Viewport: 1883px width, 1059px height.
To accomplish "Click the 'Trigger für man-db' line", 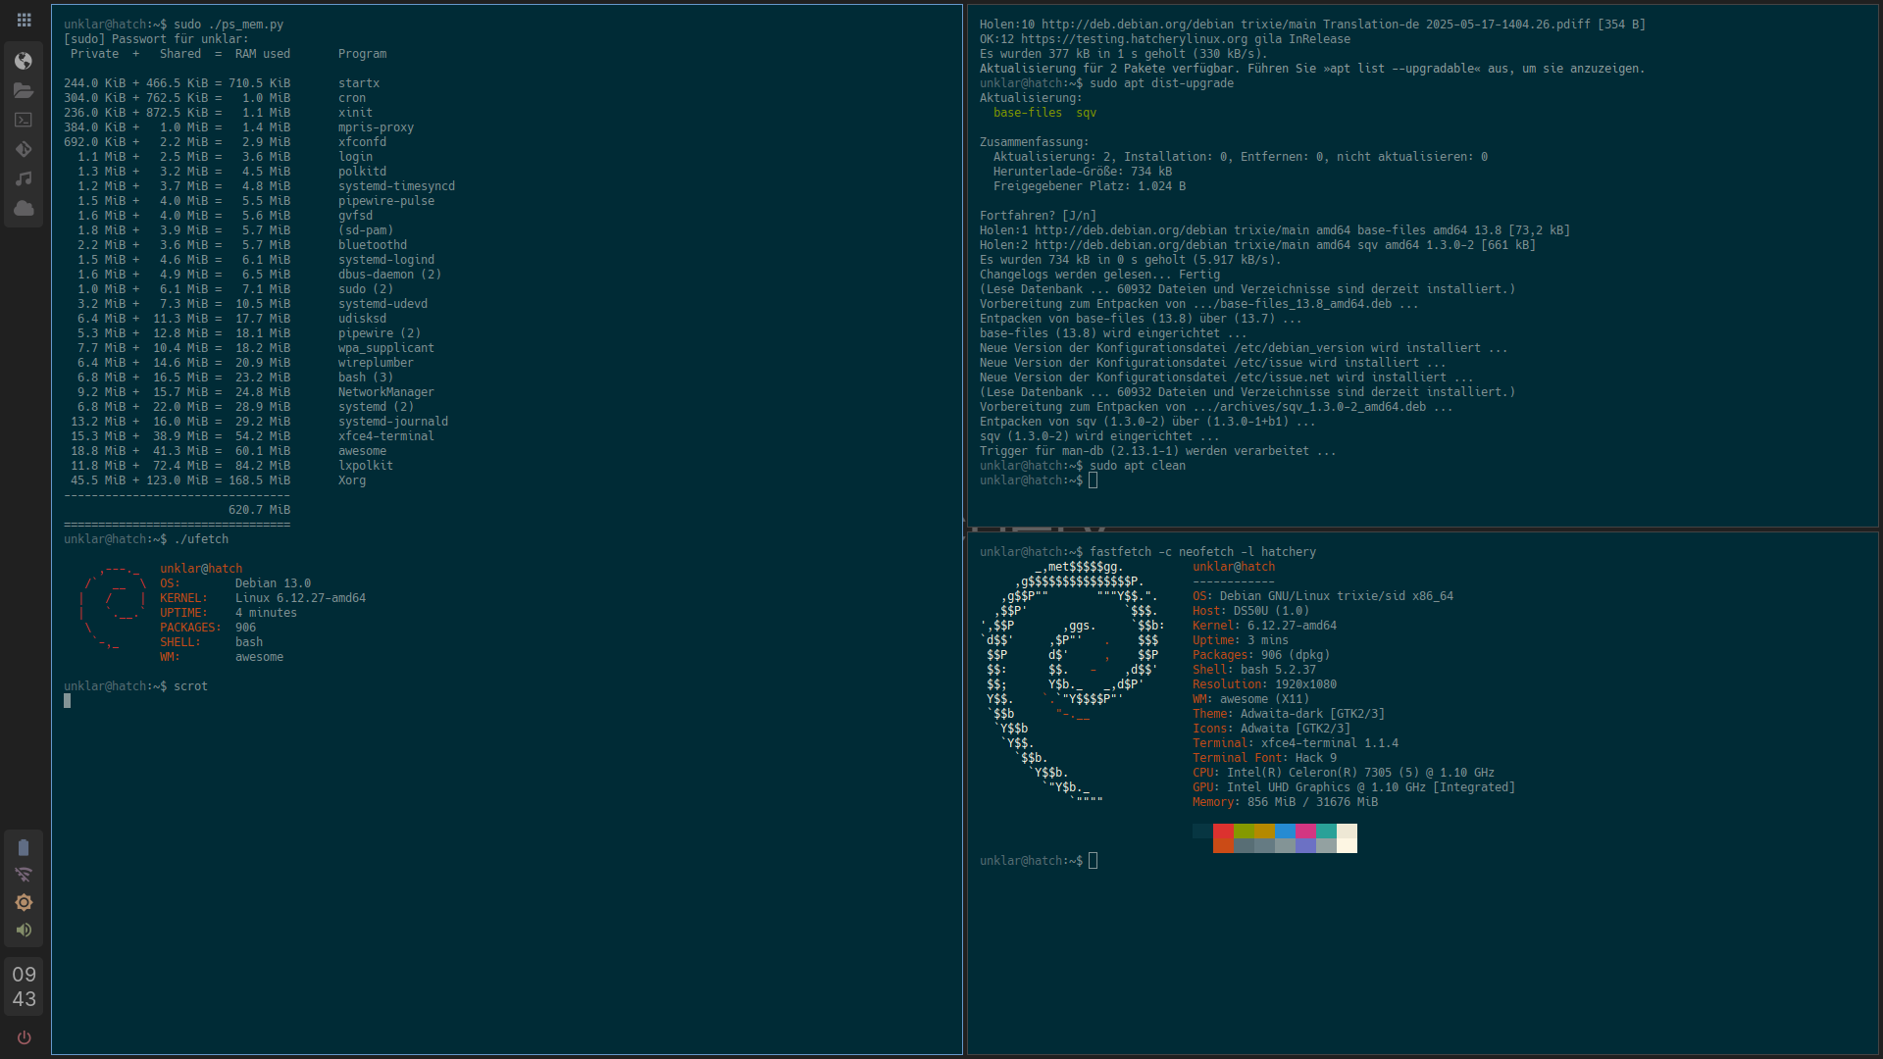I will [x=1157, y=451].
